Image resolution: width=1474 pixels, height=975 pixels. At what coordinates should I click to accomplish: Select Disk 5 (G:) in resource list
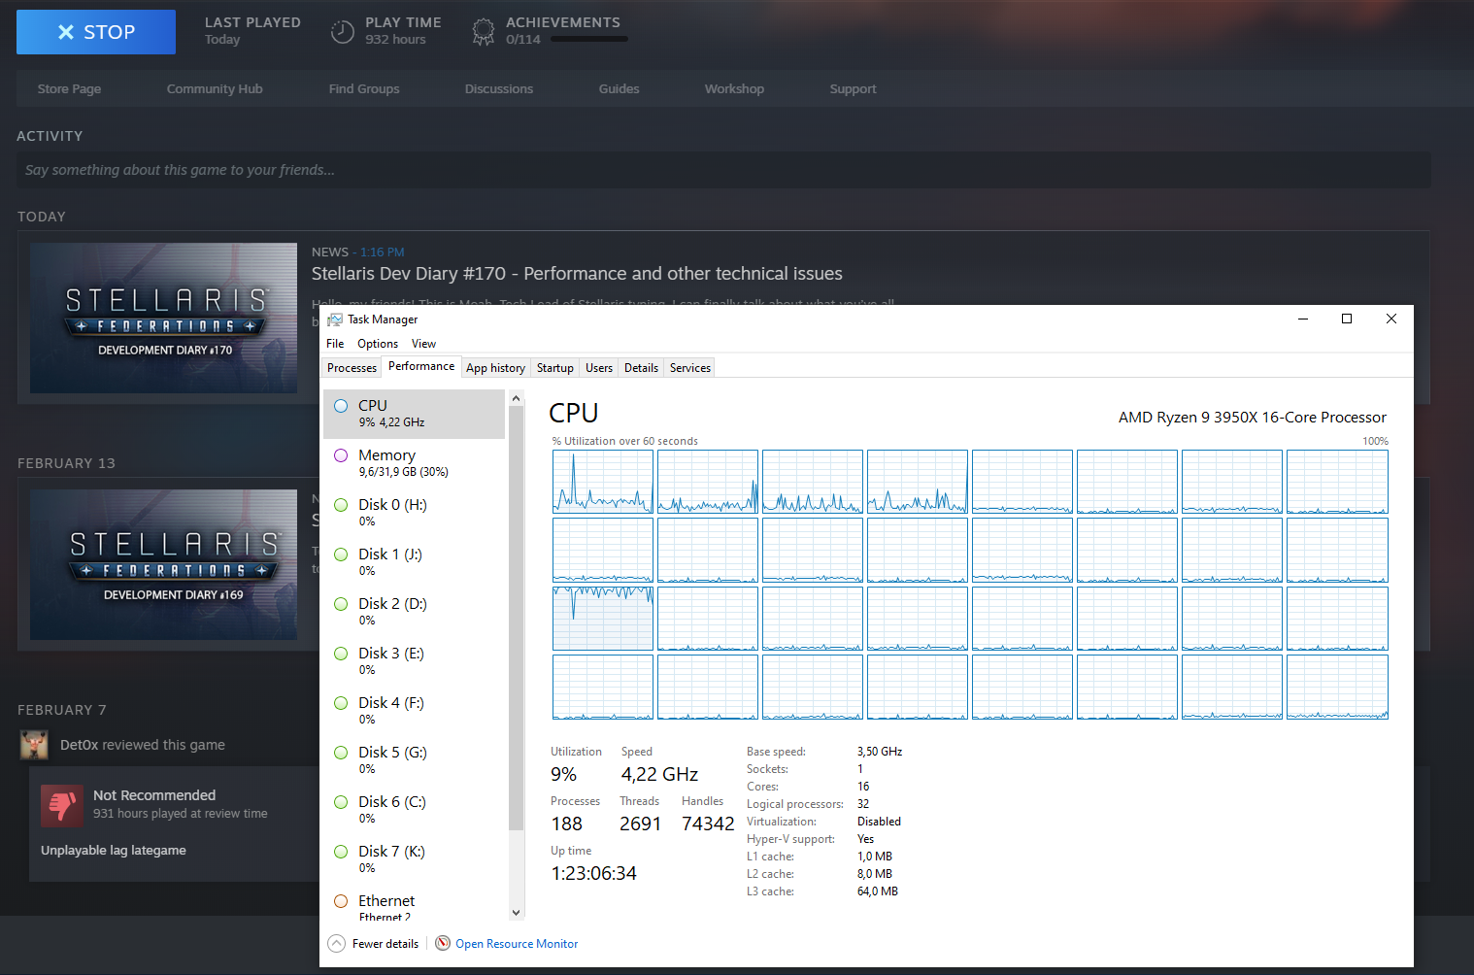point(414,760)
